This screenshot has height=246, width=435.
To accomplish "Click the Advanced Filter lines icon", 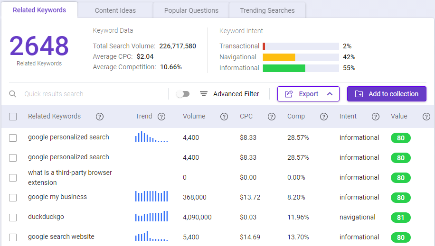I will (204, 94).
